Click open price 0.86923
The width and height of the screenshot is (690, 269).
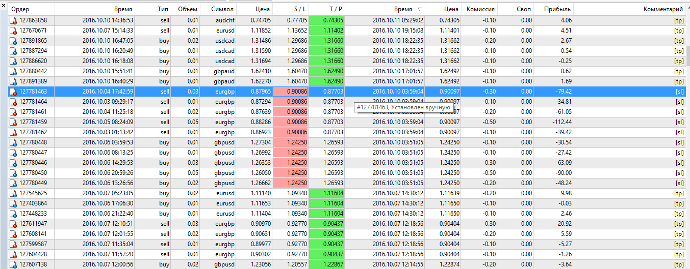[x=261, y=132]
